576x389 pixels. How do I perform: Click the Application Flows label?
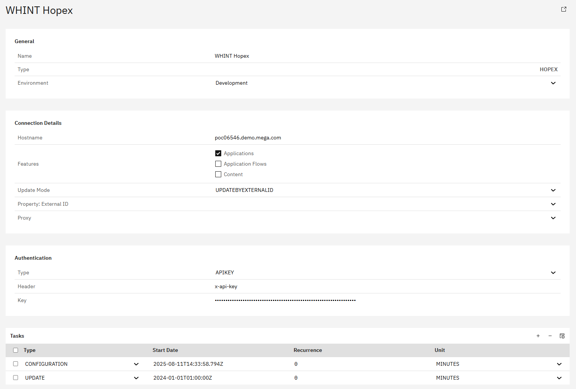coord(245,164)
